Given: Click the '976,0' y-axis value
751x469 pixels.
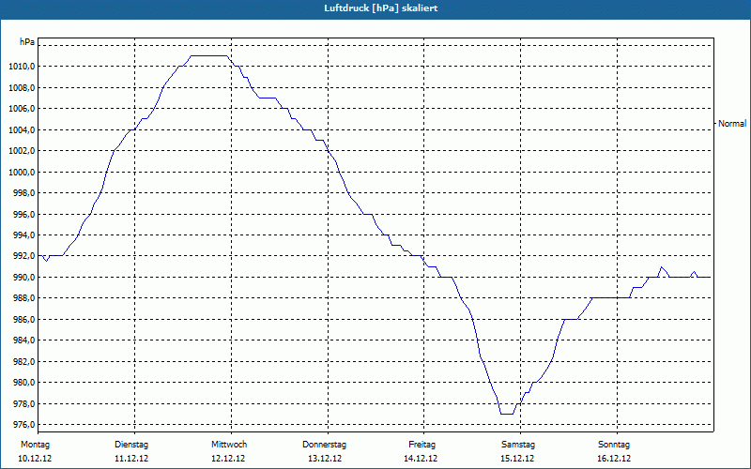Looking at the screenshot, I should point(24,425).
